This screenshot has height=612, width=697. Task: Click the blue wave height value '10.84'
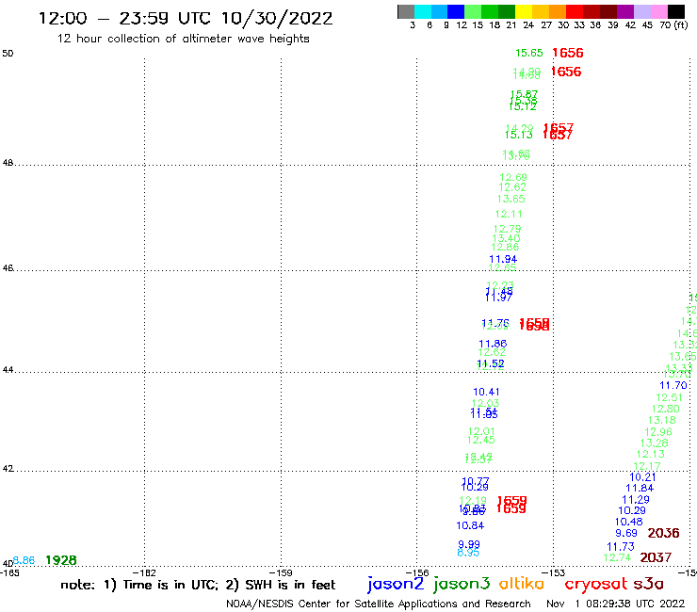pyautogui.click(x=470, y=525)
